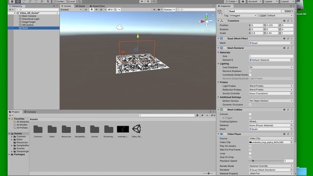Click the Hierarchy add plus button
Viewport: 313px width, 176px height.
click(10, 10)
